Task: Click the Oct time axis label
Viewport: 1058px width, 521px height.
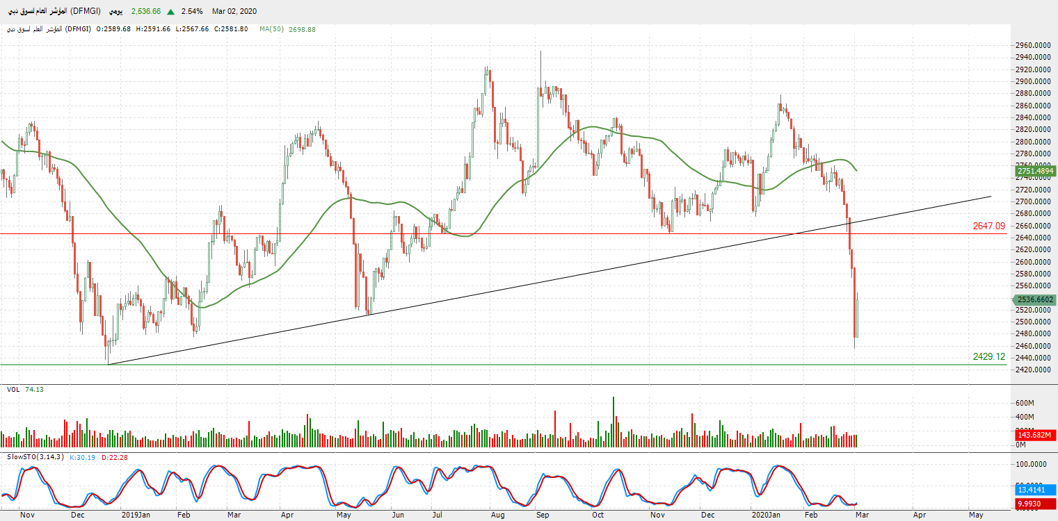Action: pyautogui.click(x=598, y=515)
